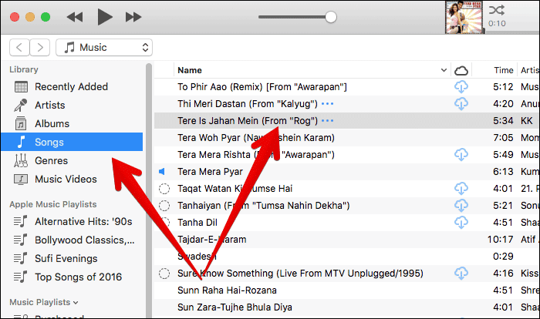Download Thi Meri Dastan from cloud
This screenshot has height=319, width=540.
click(461, 103)
